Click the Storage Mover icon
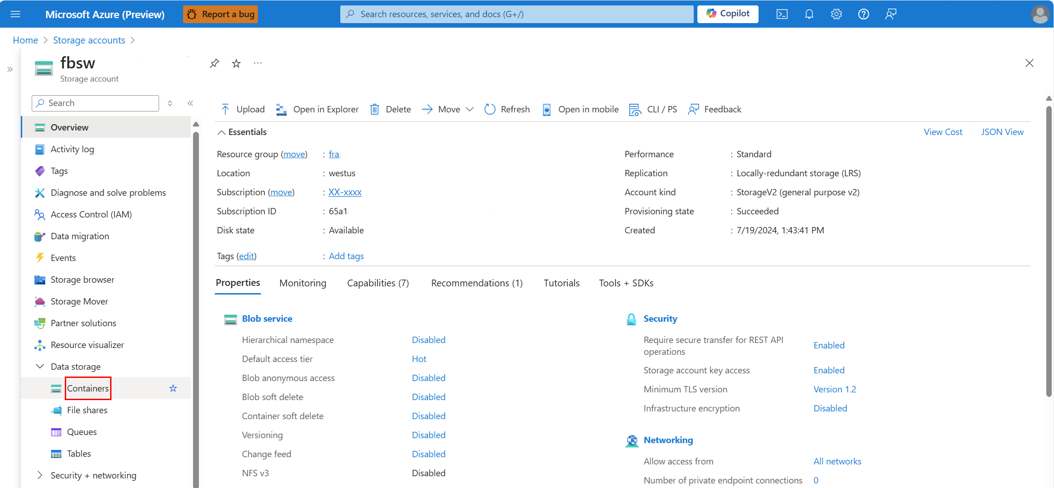 [40, 301]
